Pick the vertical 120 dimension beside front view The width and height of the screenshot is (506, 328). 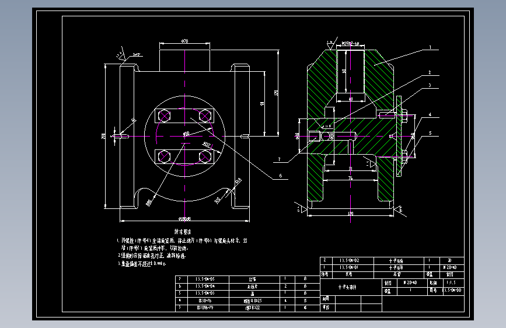[276, 93]
